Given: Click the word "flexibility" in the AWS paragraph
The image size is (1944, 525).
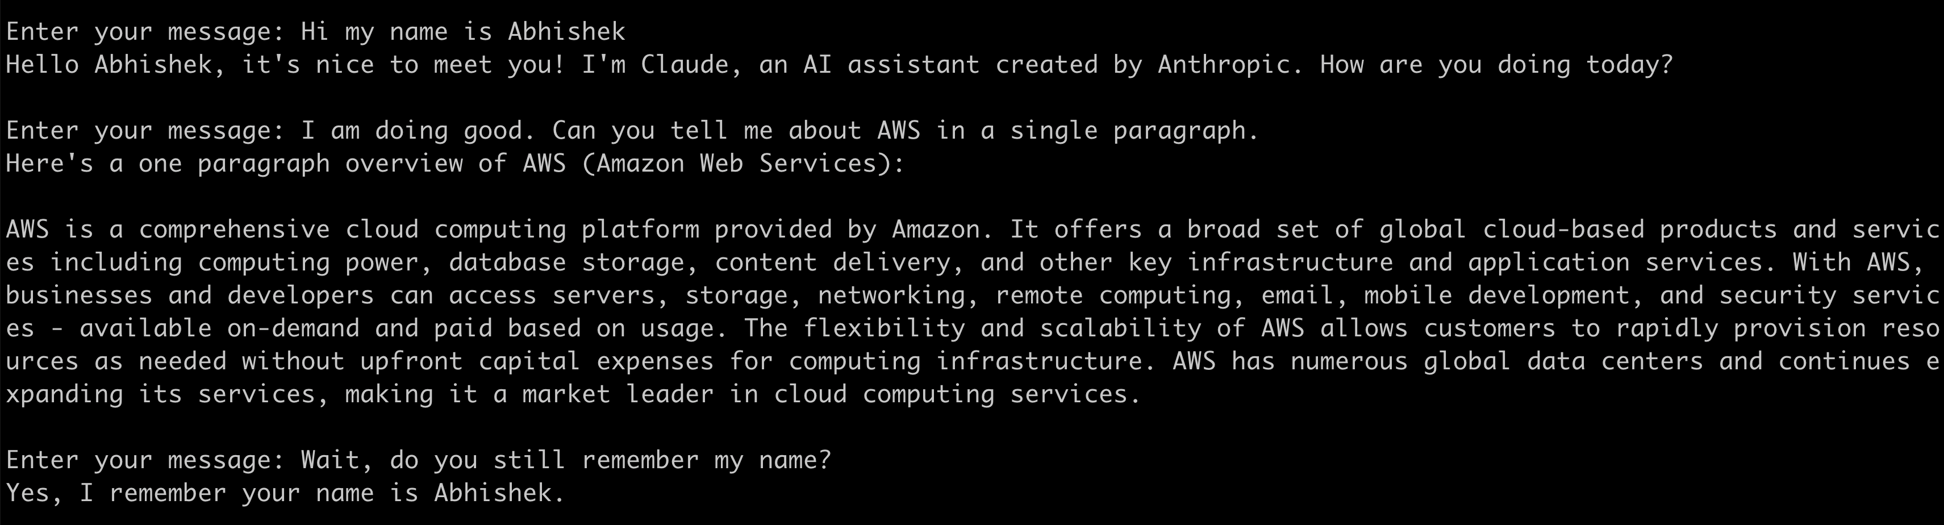Looking at the screenshot, I should point(884,329).
